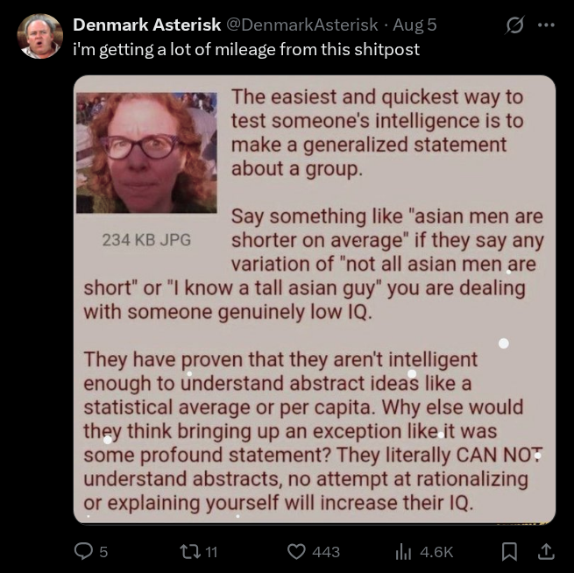This screenshot has height=573, width=574.
Task: Click the 4.6K views count
Action: pos(436,552)
